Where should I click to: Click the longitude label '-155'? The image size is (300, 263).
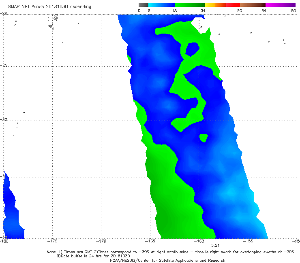tap(248, 241)
